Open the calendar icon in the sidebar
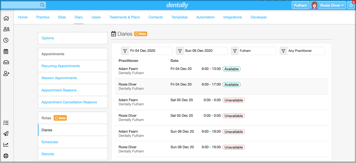The height and width of the screenshot is (163, 356). coord(6,52)
